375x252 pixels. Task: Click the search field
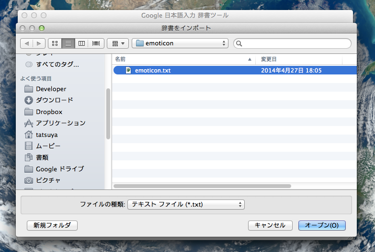[292, 43]
